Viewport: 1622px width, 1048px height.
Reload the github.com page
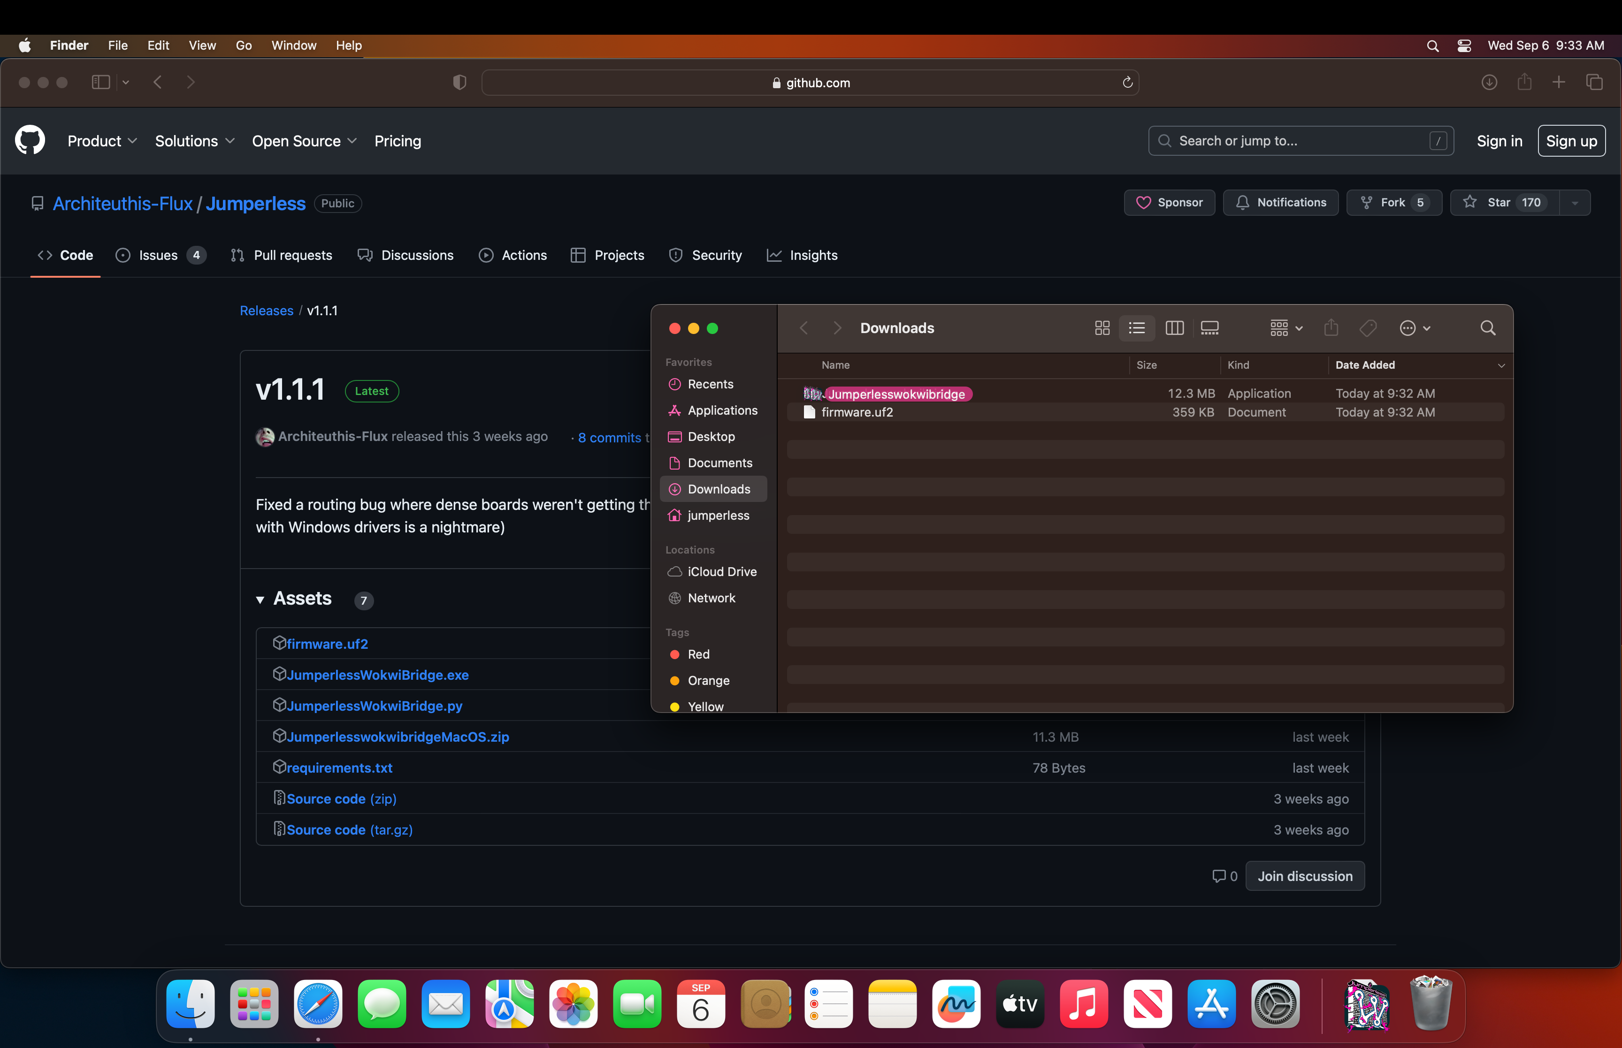coord(1127,83)
